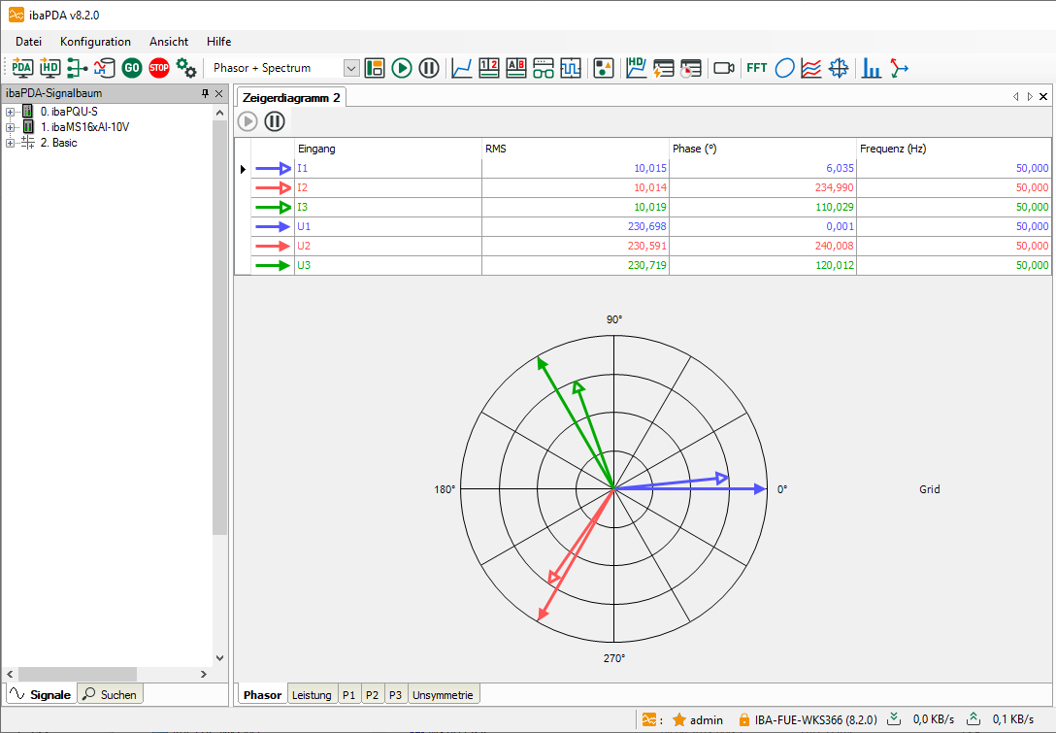Open the gears settings icon in toolbar
Screen dimensions: 1056x733
(x=186, y=68)
